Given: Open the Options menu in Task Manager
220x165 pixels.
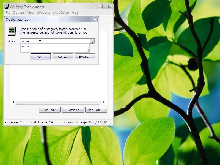Looking at the screenshot, I should 19,13.
